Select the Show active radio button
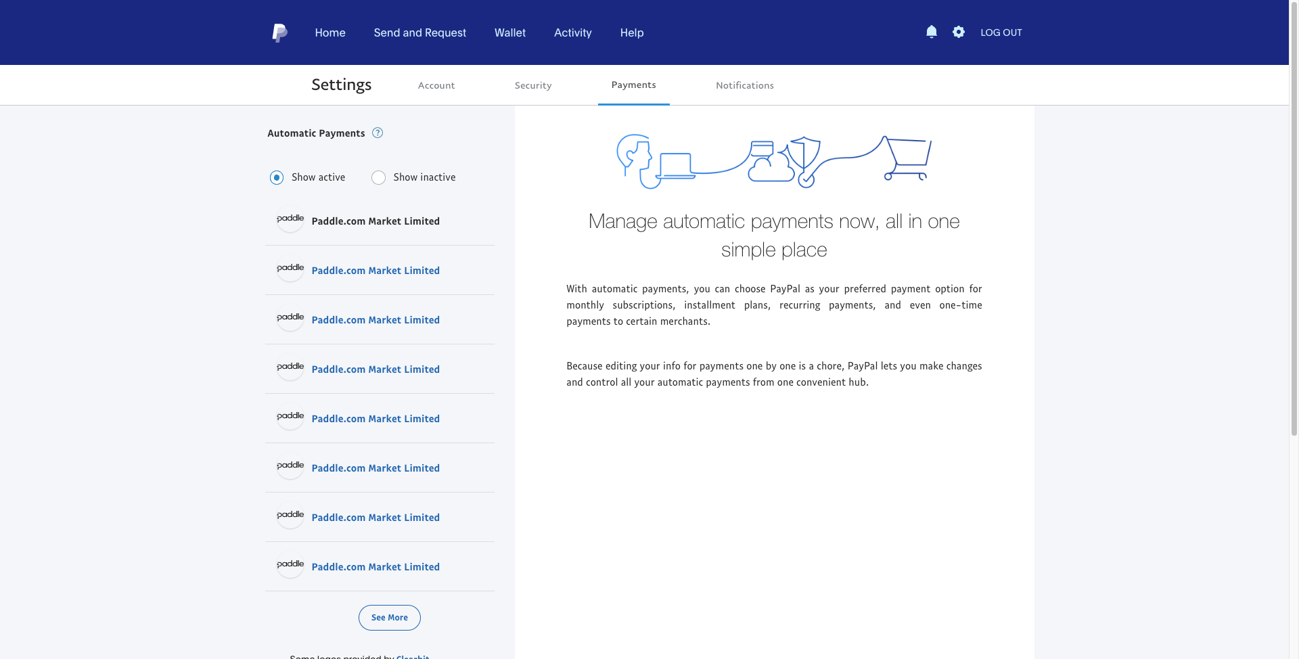Image resolution: width=1299 pixels, height=659 pixels. click(277, 177)
